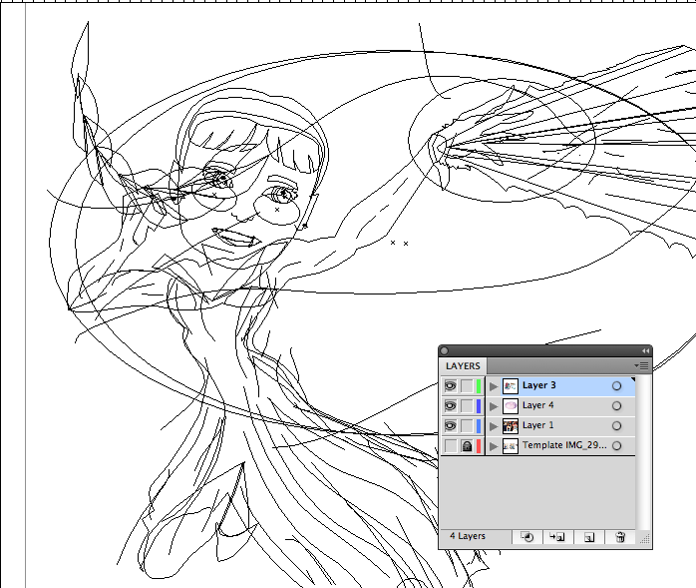
Task: Click Create New Sublayer icon
Action: (x=558, y=537)
